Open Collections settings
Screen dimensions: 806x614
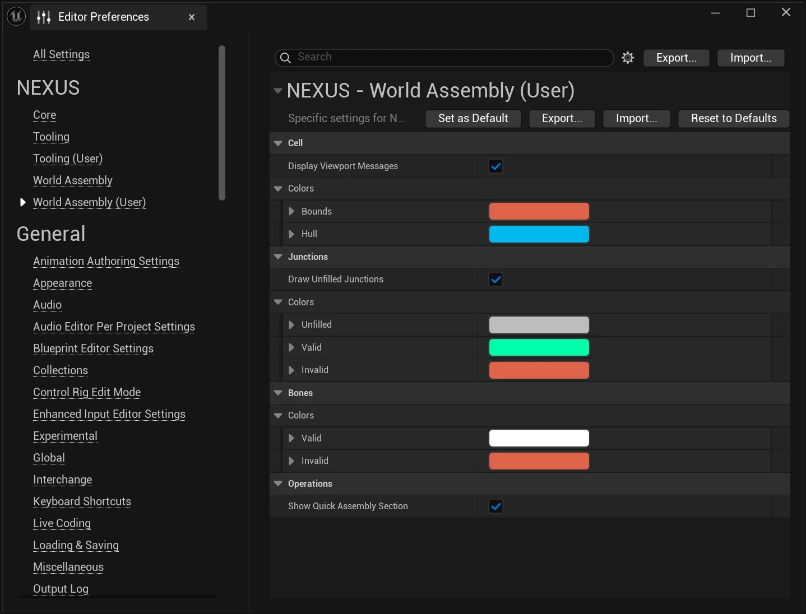(x=61, y=370)
